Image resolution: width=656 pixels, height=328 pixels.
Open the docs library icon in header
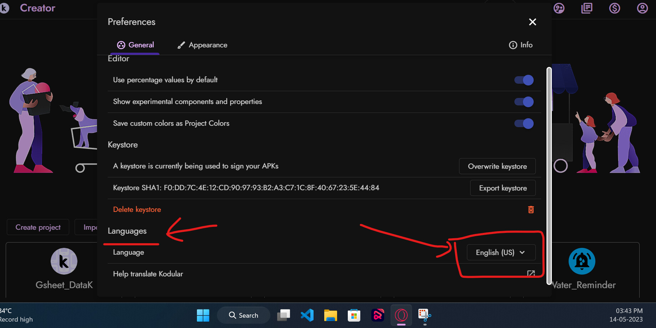[x=587, y=8]
